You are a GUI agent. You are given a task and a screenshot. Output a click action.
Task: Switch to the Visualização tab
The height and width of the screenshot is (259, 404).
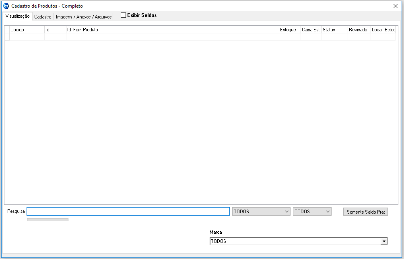tap(17, 16)
